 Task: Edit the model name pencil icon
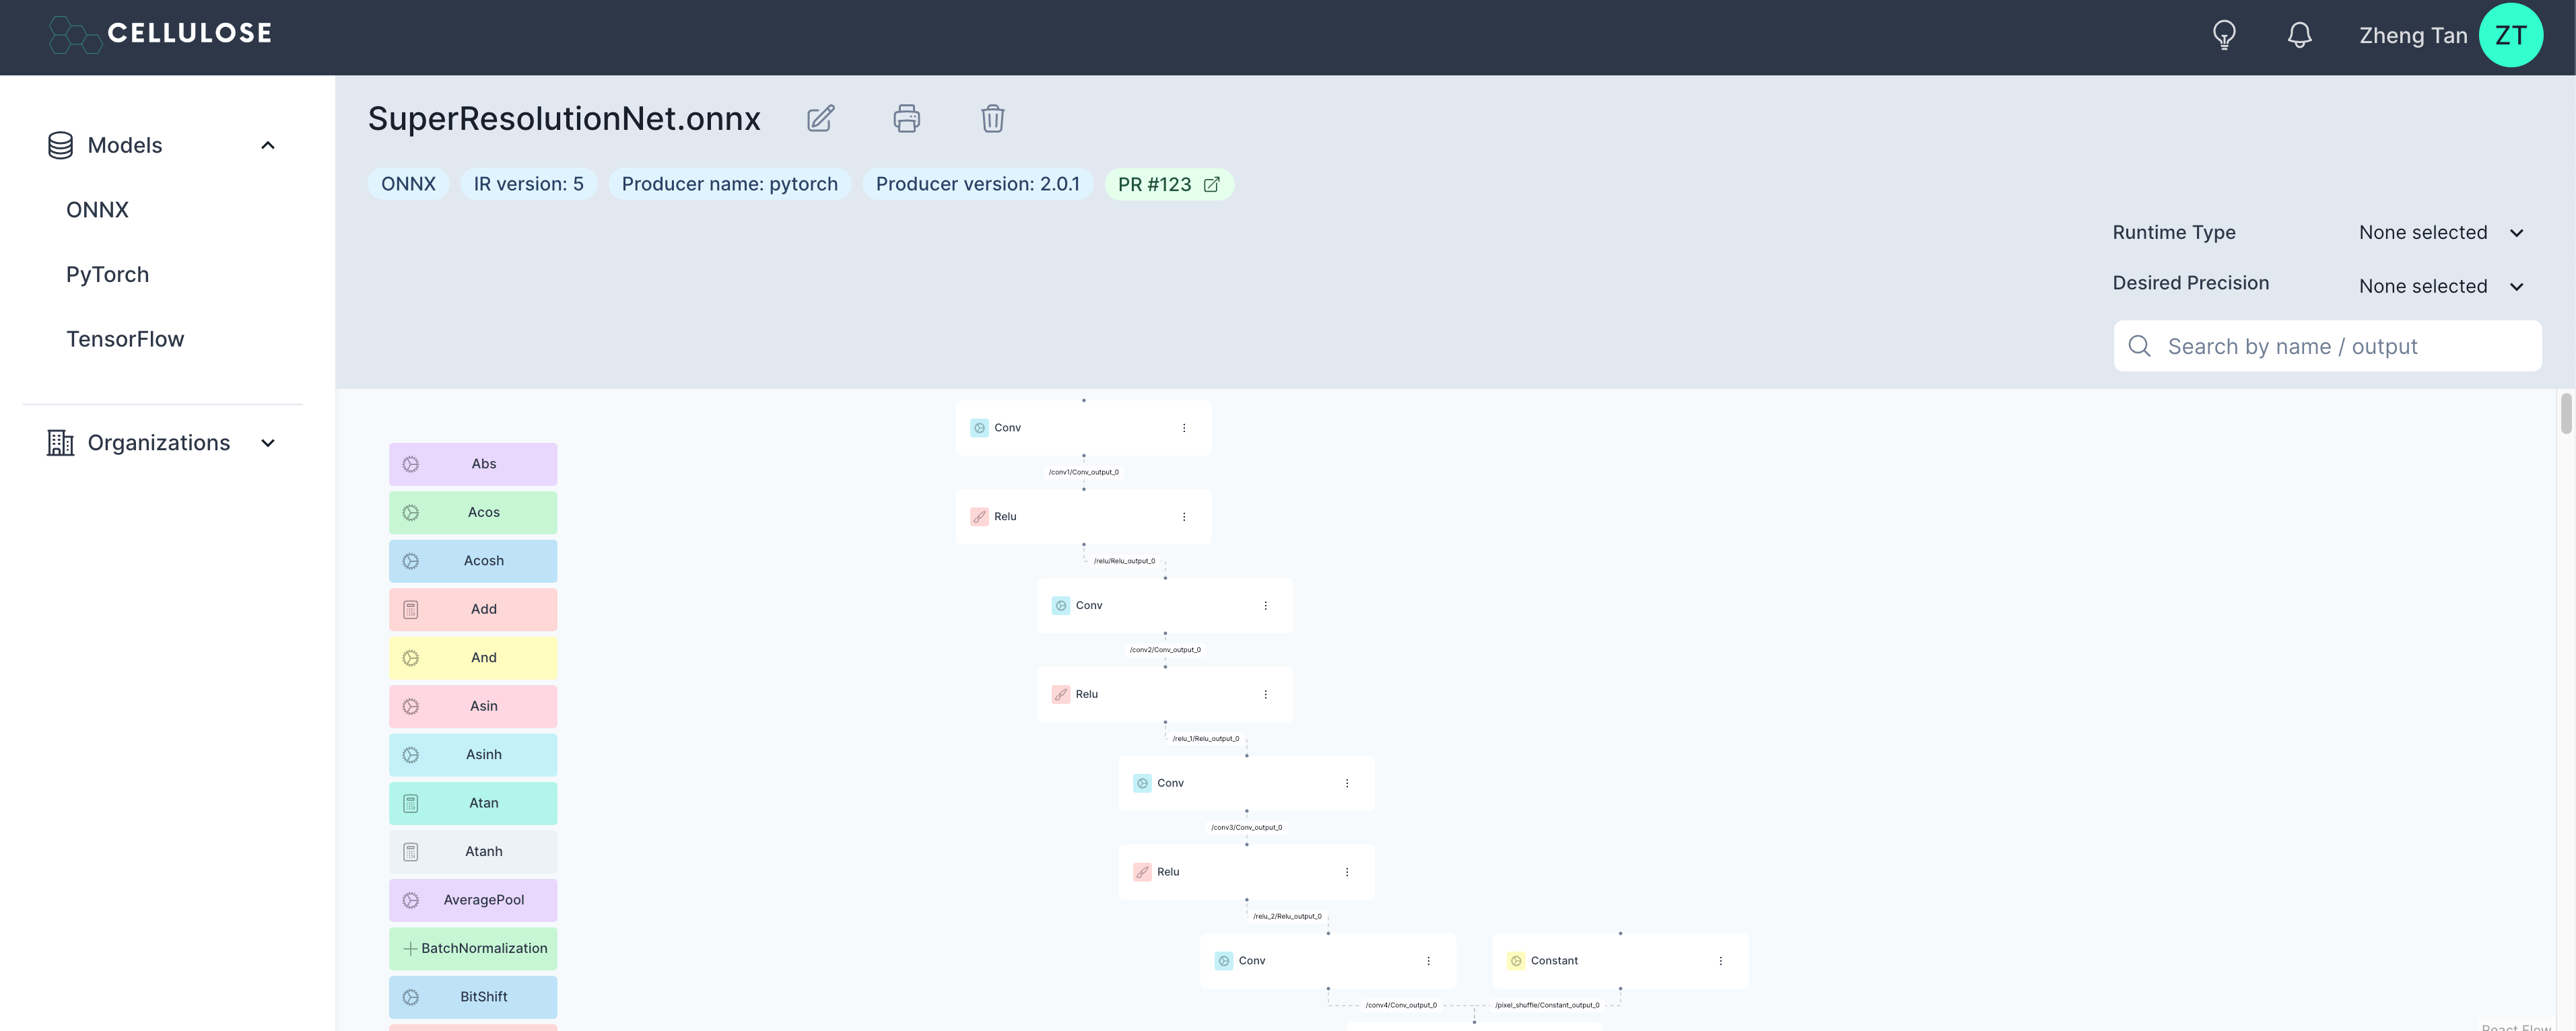[821, 119]
